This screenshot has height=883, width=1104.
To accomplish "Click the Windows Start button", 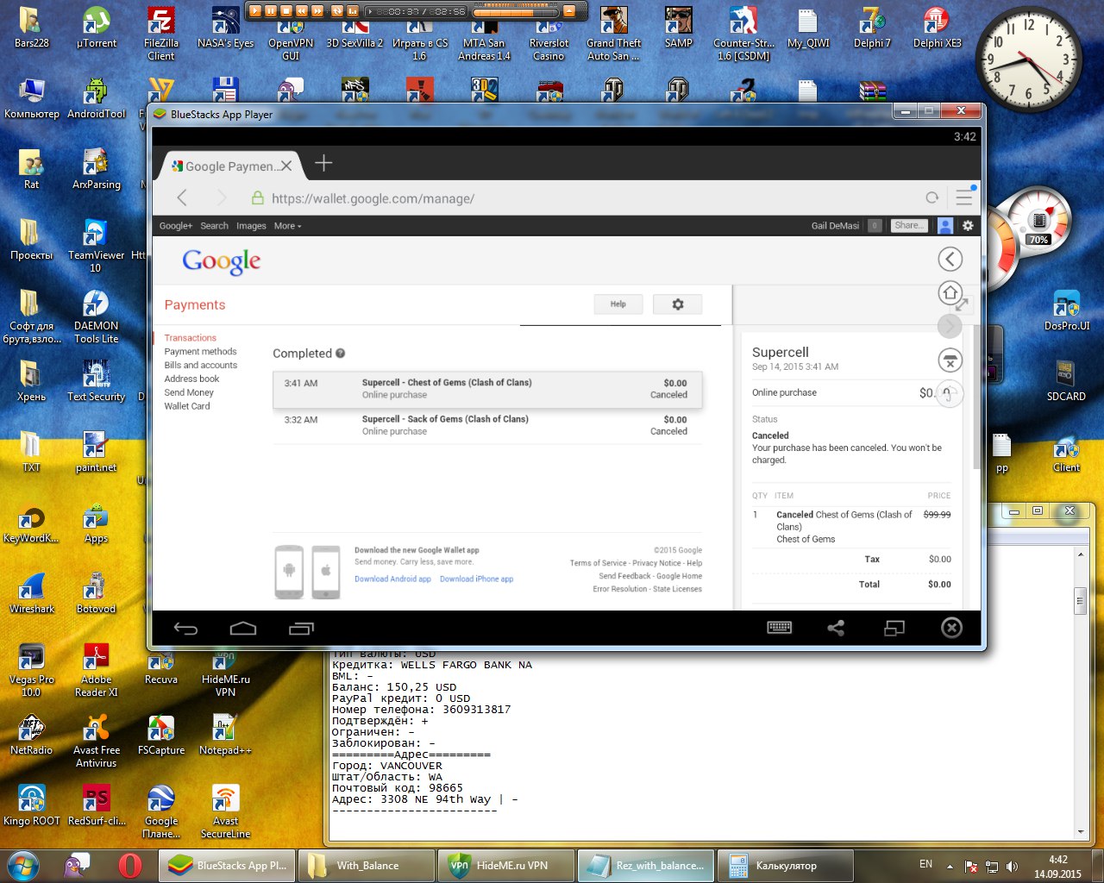I will click(22, 865).
